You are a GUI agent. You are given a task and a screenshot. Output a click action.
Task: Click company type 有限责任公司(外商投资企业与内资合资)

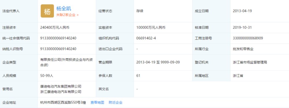[x=66, y=62]
